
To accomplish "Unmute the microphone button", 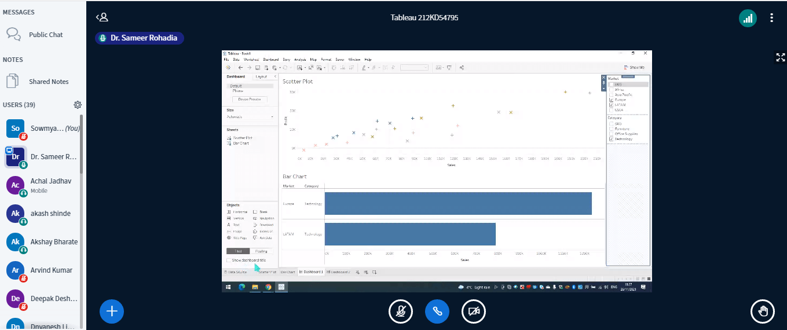I will 401,311.
